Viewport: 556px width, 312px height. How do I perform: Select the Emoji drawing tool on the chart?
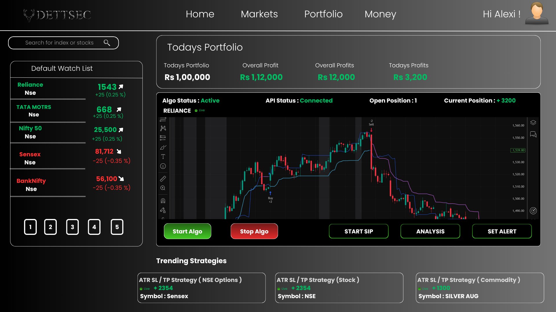[x=163, y=166]
